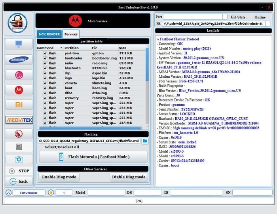The image size is (277, 214).
Task: Click Flash Motorola Fastboot Mode button
Action: point(93,157)
